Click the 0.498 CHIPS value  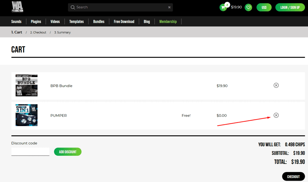click(x=295, y=144)
